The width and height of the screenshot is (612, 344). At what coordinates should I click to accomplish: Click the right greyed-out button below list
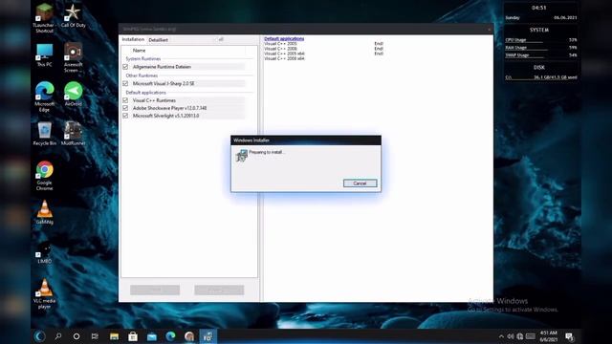[x=219, y=290]
